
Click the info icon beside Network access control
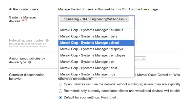[x=47, y=41]
